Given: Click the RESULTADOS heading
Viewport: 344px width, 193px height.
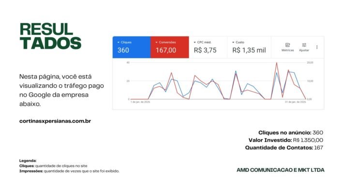Looking at the screenshot, I should (x=50, y=36).
